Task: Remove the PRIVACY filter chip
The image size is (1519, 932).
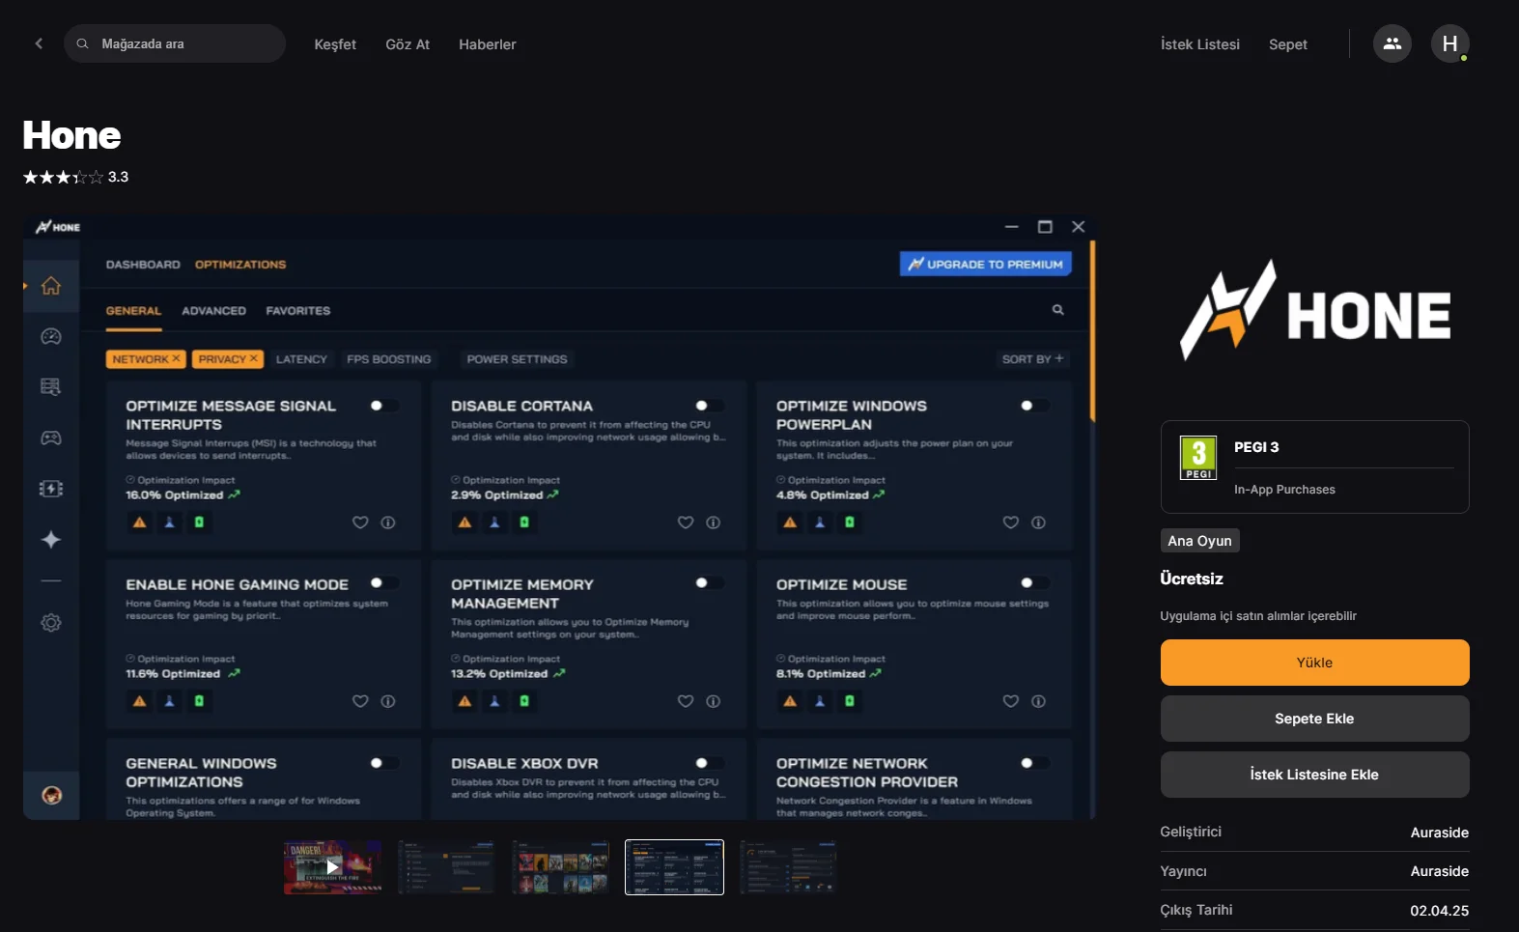Action: click(x=254, y=358)
